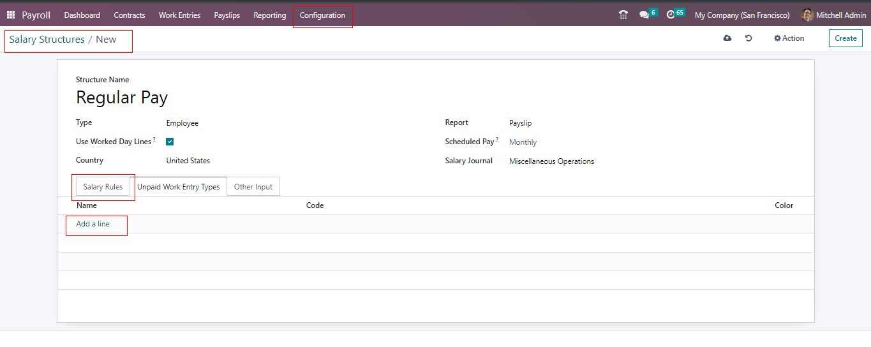Open the Dashboard menu
This screenshot has width=871, height=347.
tap(82, 15)
